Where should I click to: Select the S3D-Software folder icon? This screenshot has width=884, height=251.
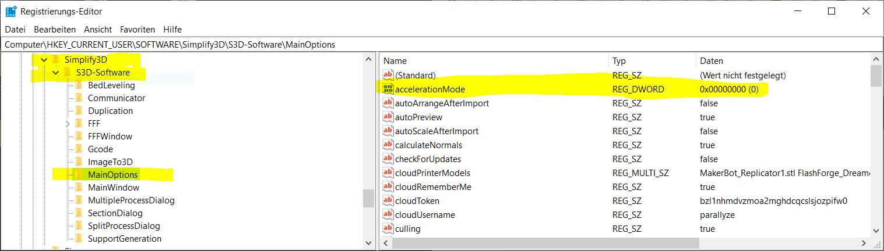click(68, 73)
